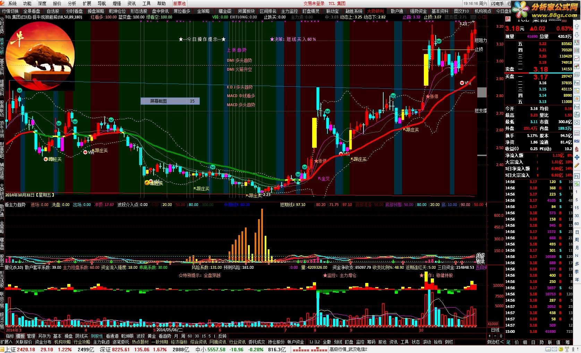Switch to 行情切换 toolbar tab
Image resolution: width=581 pixels, height=353 pixels.
[x=10, y=11]
